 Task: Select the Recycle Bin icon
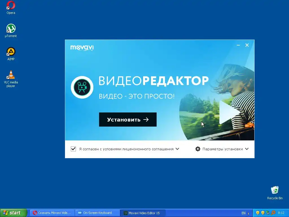click(x=275, y=193)
